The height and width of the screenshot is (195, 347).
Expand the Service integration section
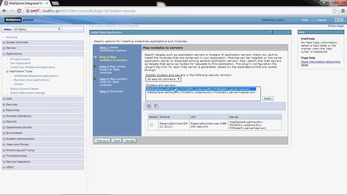click(x=4, y=161)
